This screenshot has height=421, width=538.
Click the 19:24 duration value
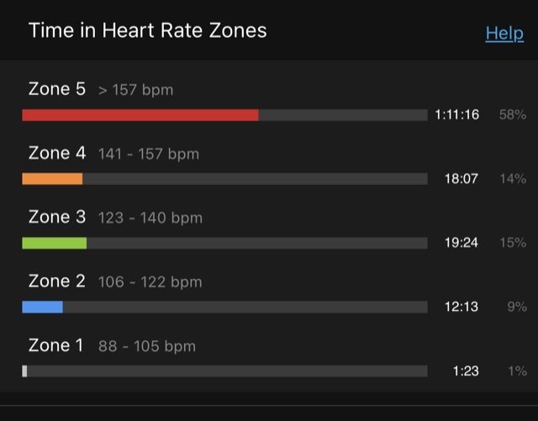pyautogui.click(x=462, y=243)
